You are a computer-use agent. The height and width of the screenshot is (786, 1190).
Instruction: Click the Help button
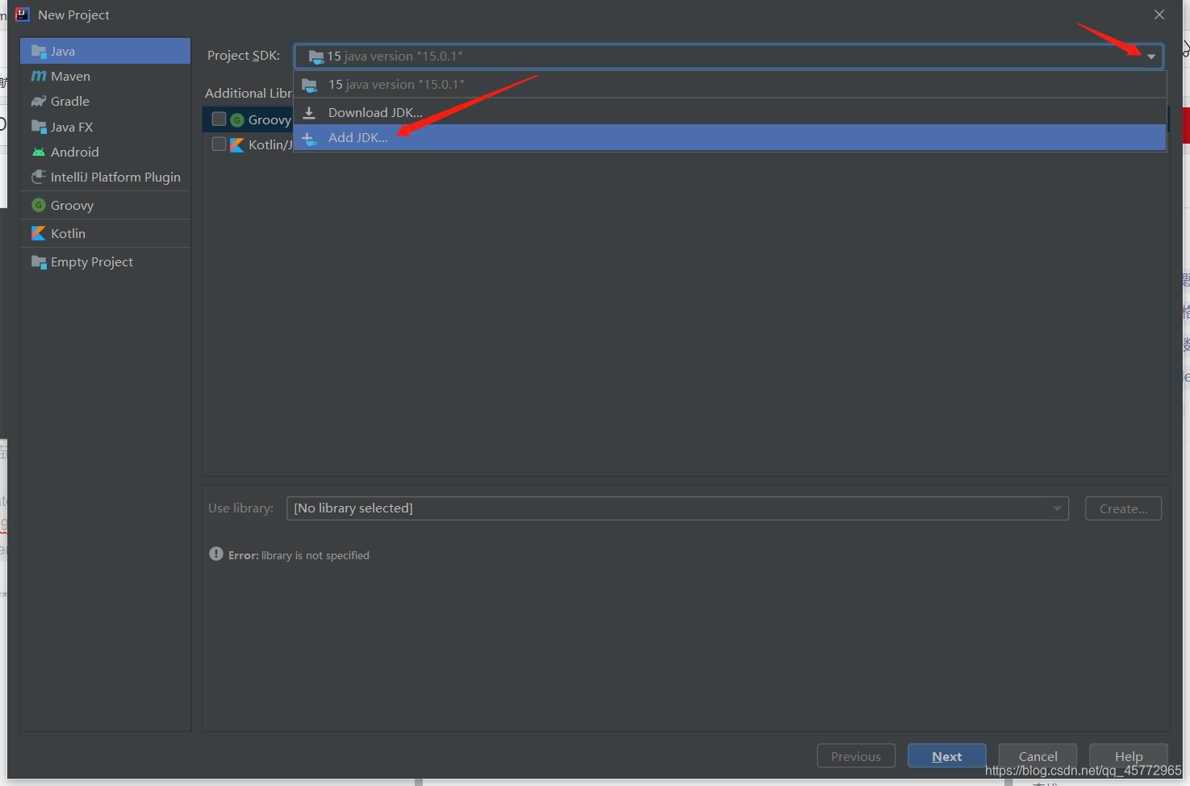[x=1129, y=756]
